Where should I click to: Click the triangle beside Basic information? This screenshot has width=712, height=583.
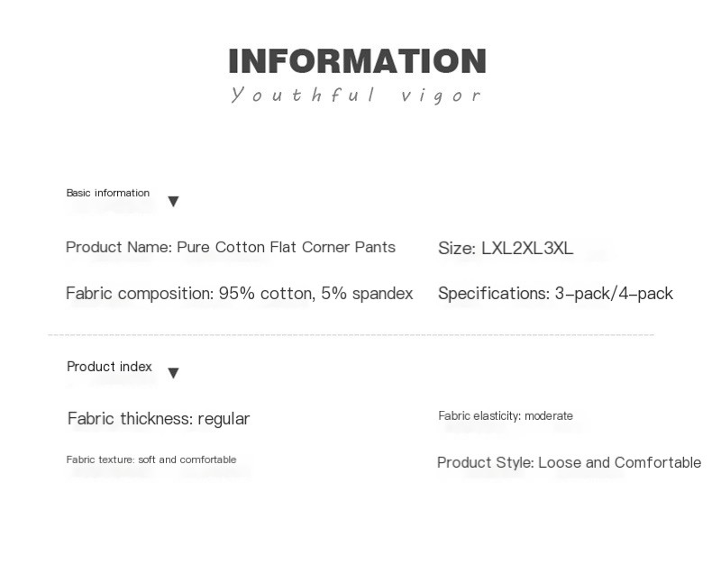click(173, 201)
